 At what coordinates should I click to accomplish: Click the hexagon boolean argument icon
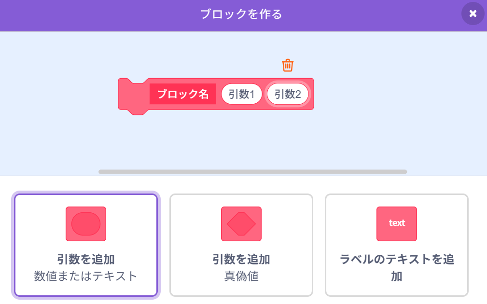pyautogui.click(x=241, y=224)
